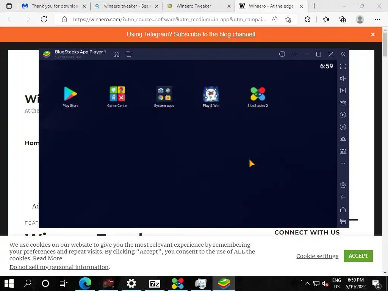Viewport: 388px width, 291px height.
Task: Open Edge Collections icon
Action: tap(343, 19)
